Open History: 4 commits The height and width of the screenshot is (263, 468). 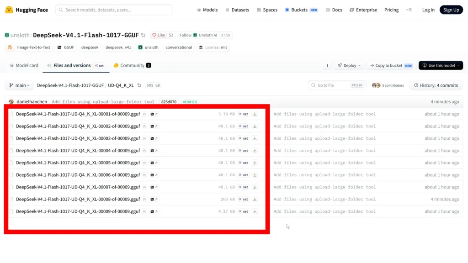coord(436,85)
